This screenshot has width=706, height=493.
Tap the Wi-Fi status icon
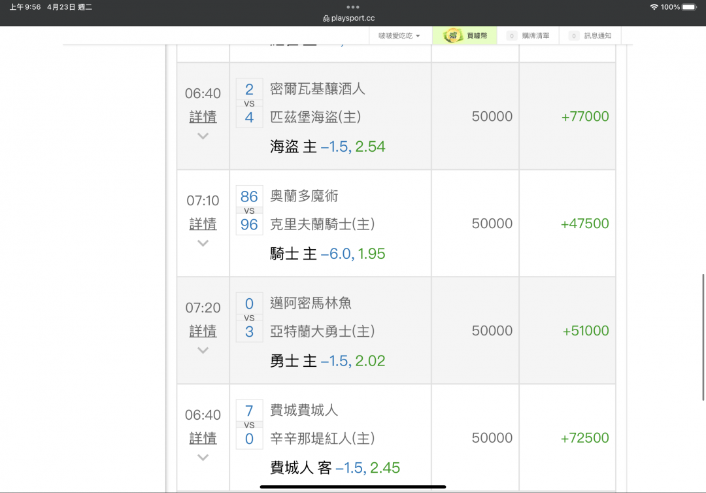pos(654,7)
